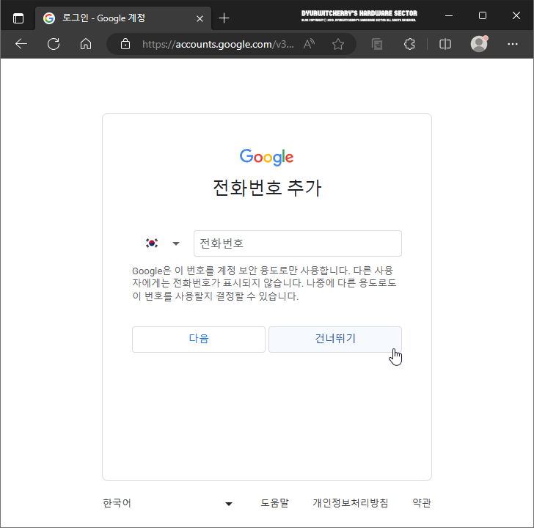Minimize the browser window
This screenshot has width=534, height=528.
(x=449, y=15)
